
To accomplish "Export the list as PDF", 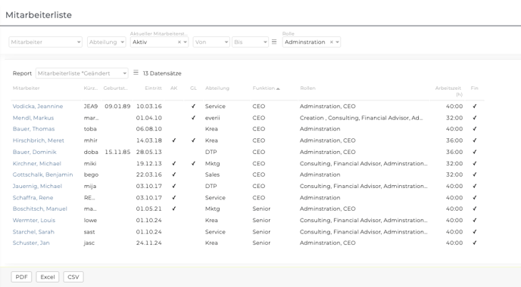I will tap(22, 276).
